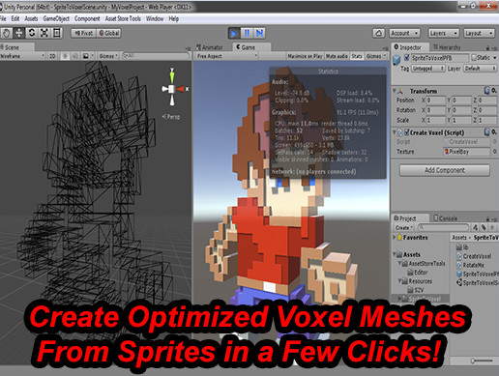Click the scene orientation gizmo

click(173, 88)
